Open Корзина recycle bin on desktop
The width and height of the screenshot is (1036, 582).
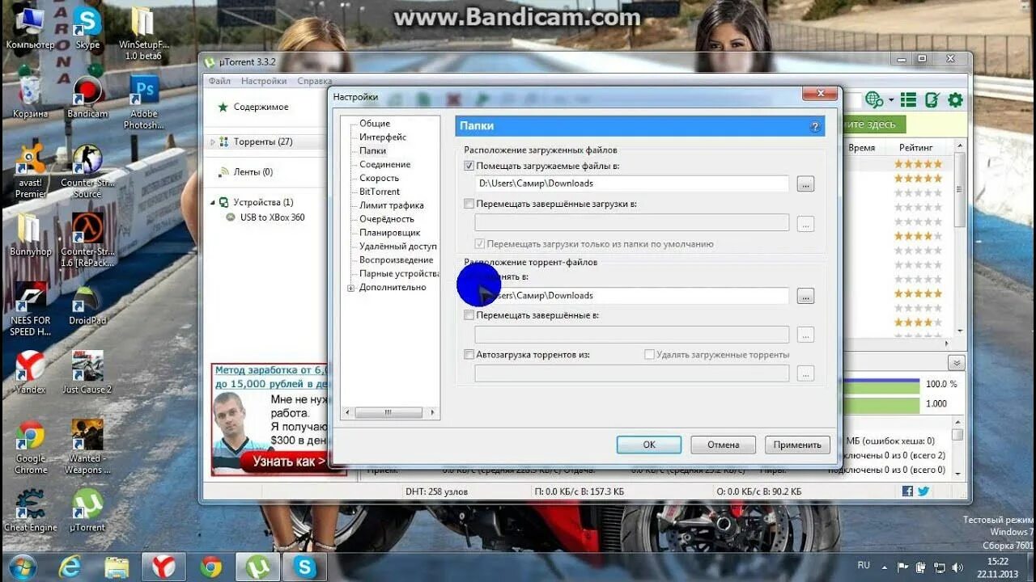click(31, 97)
